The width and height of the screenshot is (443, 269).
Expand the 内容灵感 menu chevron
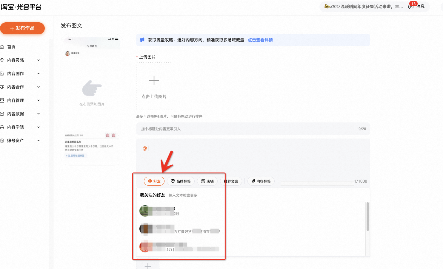[39, 60]
